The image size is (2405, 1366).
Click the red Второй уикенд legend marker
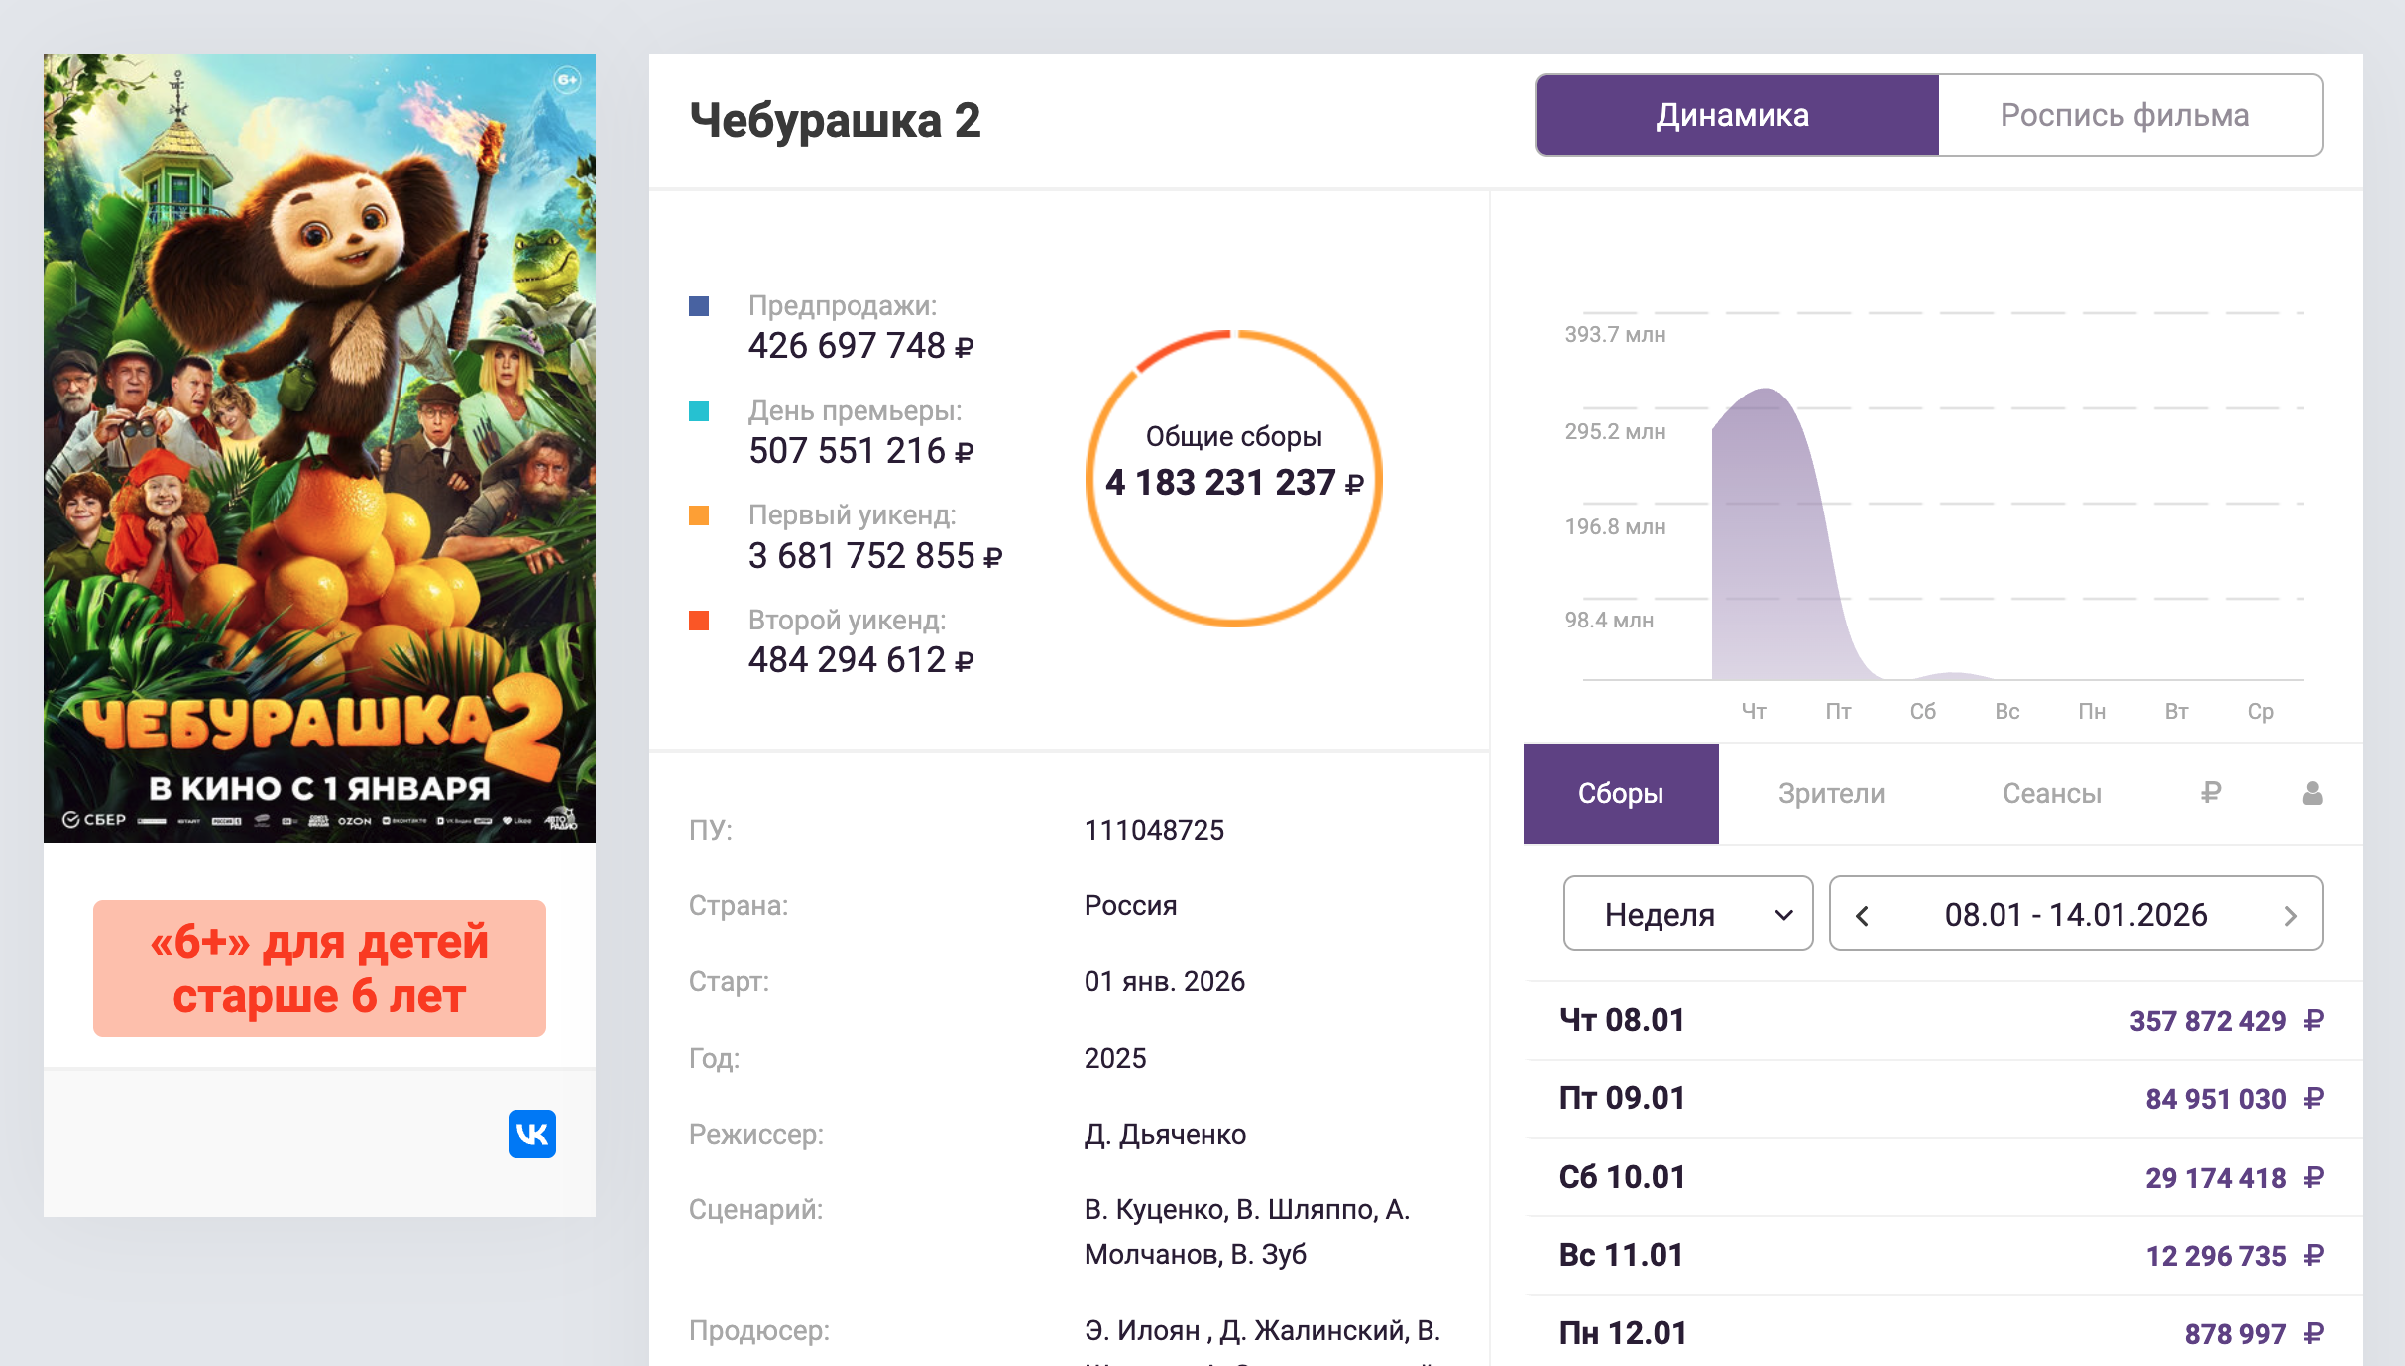[699, 621]
